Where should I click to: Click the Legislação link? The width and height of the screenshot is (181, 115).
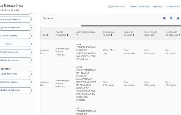[158, 6]
